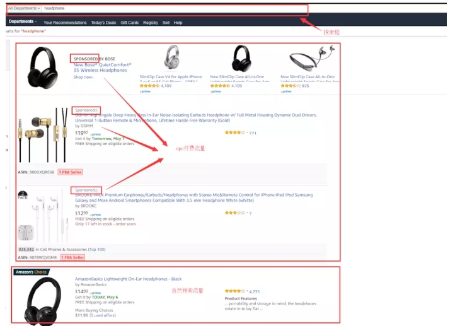Click the star rating with 771 reviews

pyautogui.click(x=235, y=133)
